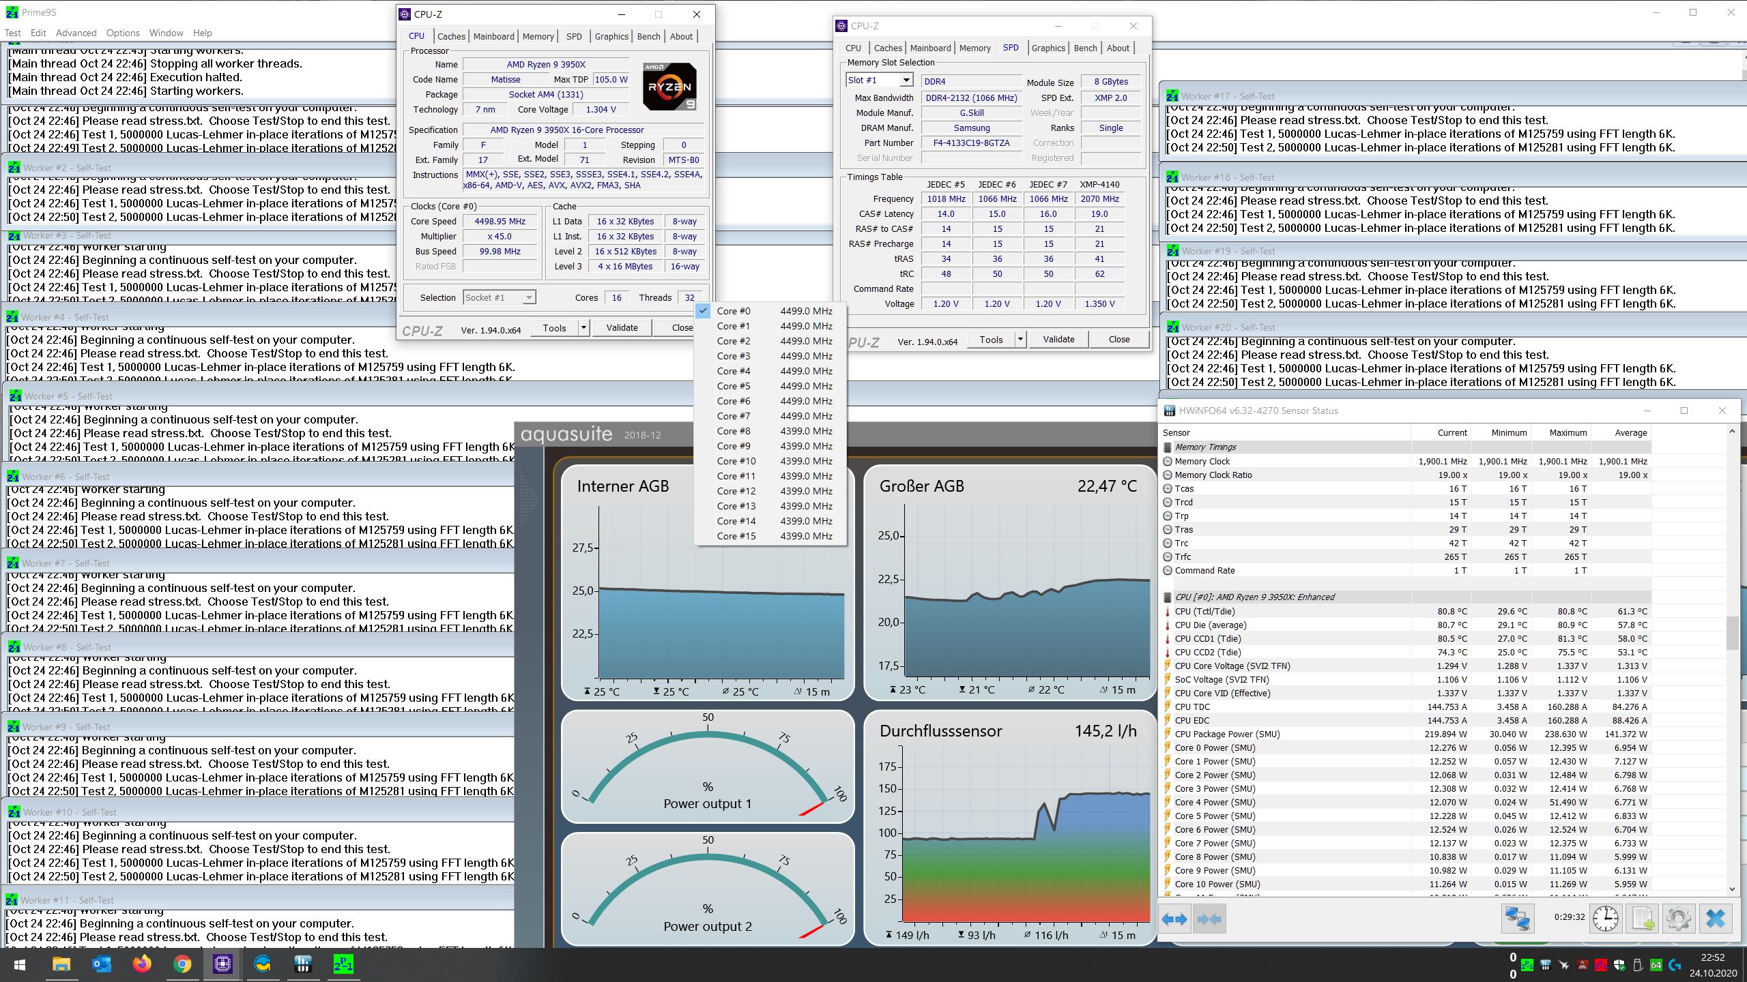Open HWiNFO remote network monitoring icon
The image size is (1747, 982).
(1517, 919)
